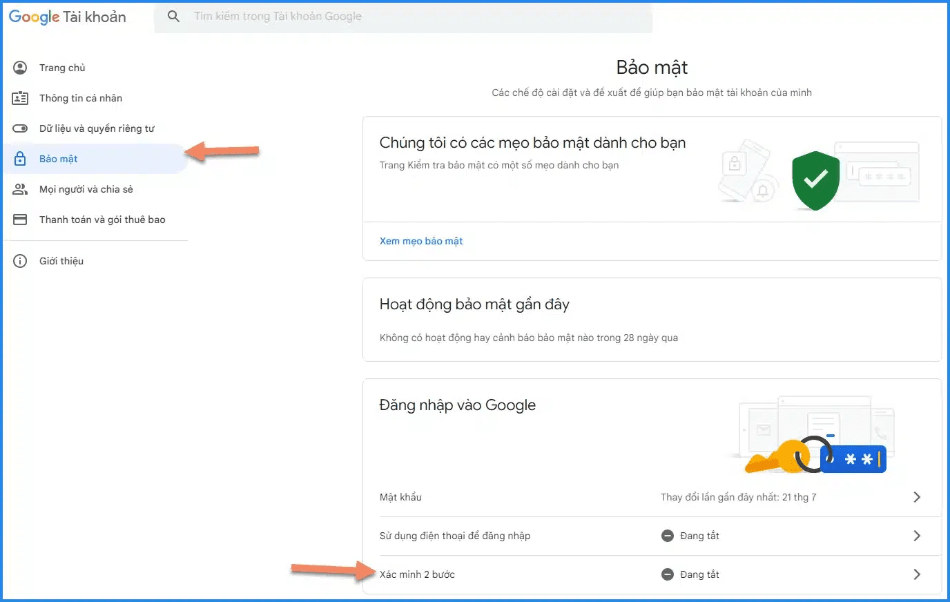Image resolution: width=950 pixels, height=602 pixels.
Task: Click the Giới thiệu info icon
Action: coord(20,261)
